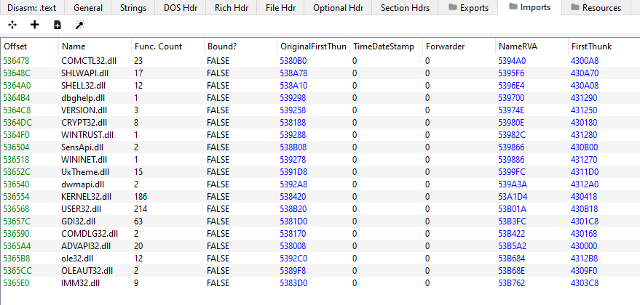Image resolution: width=640 pixels, height=305 pixels.
Task: Click the plus add-import toolbar icon
Action: pos(35,25)
